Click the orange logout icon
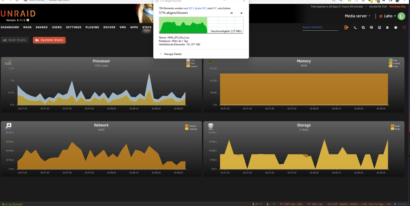Screen dimensions: 410x206 (x=346, y=27)
